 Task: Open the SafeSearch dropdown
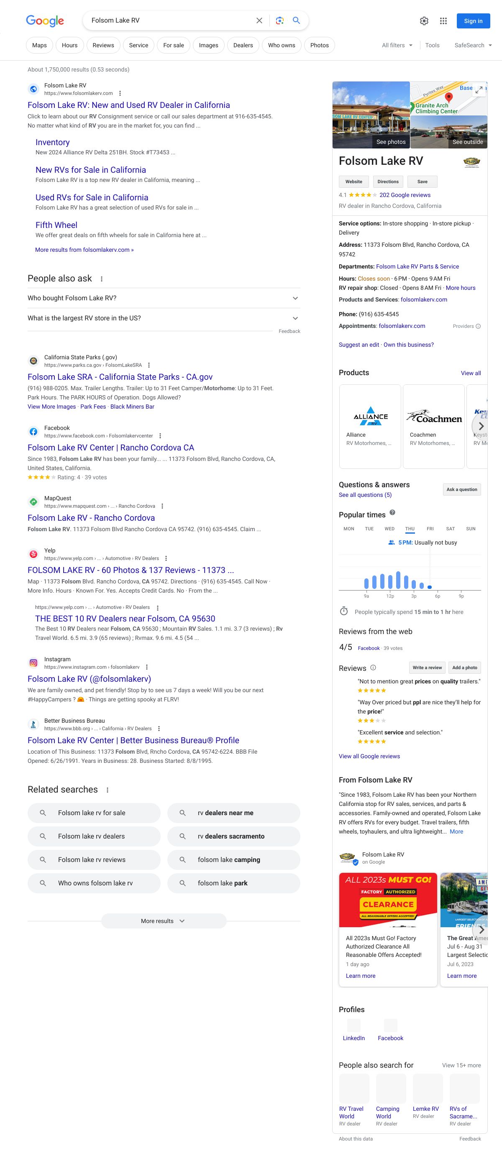tap(473, 46)
